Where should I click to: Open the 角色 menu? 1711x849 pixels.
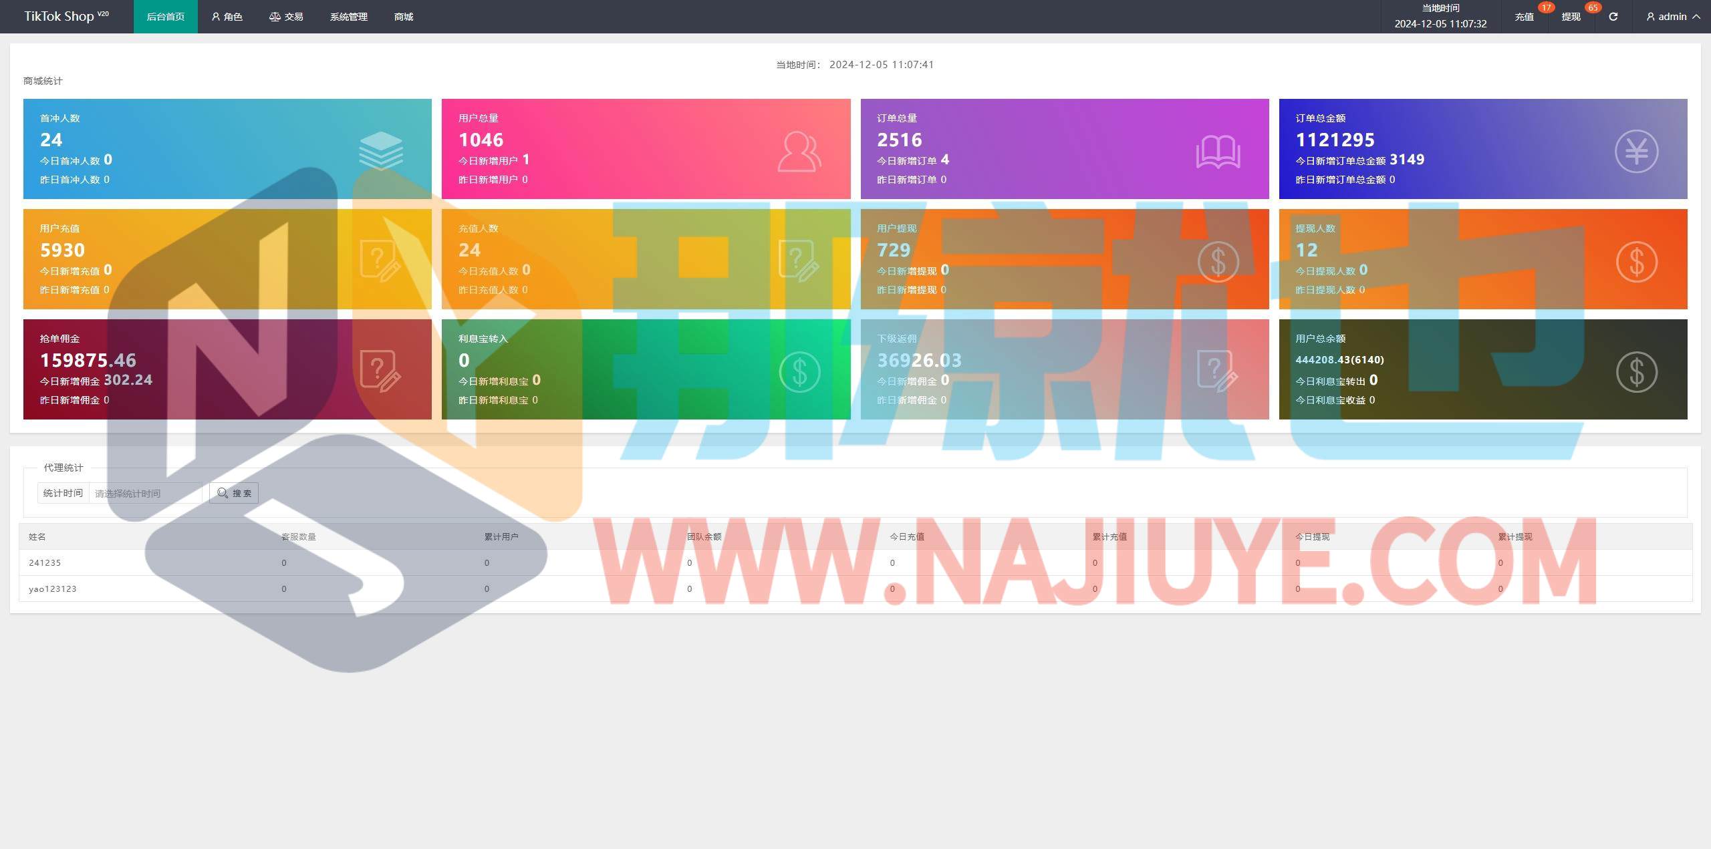(227, 17)
